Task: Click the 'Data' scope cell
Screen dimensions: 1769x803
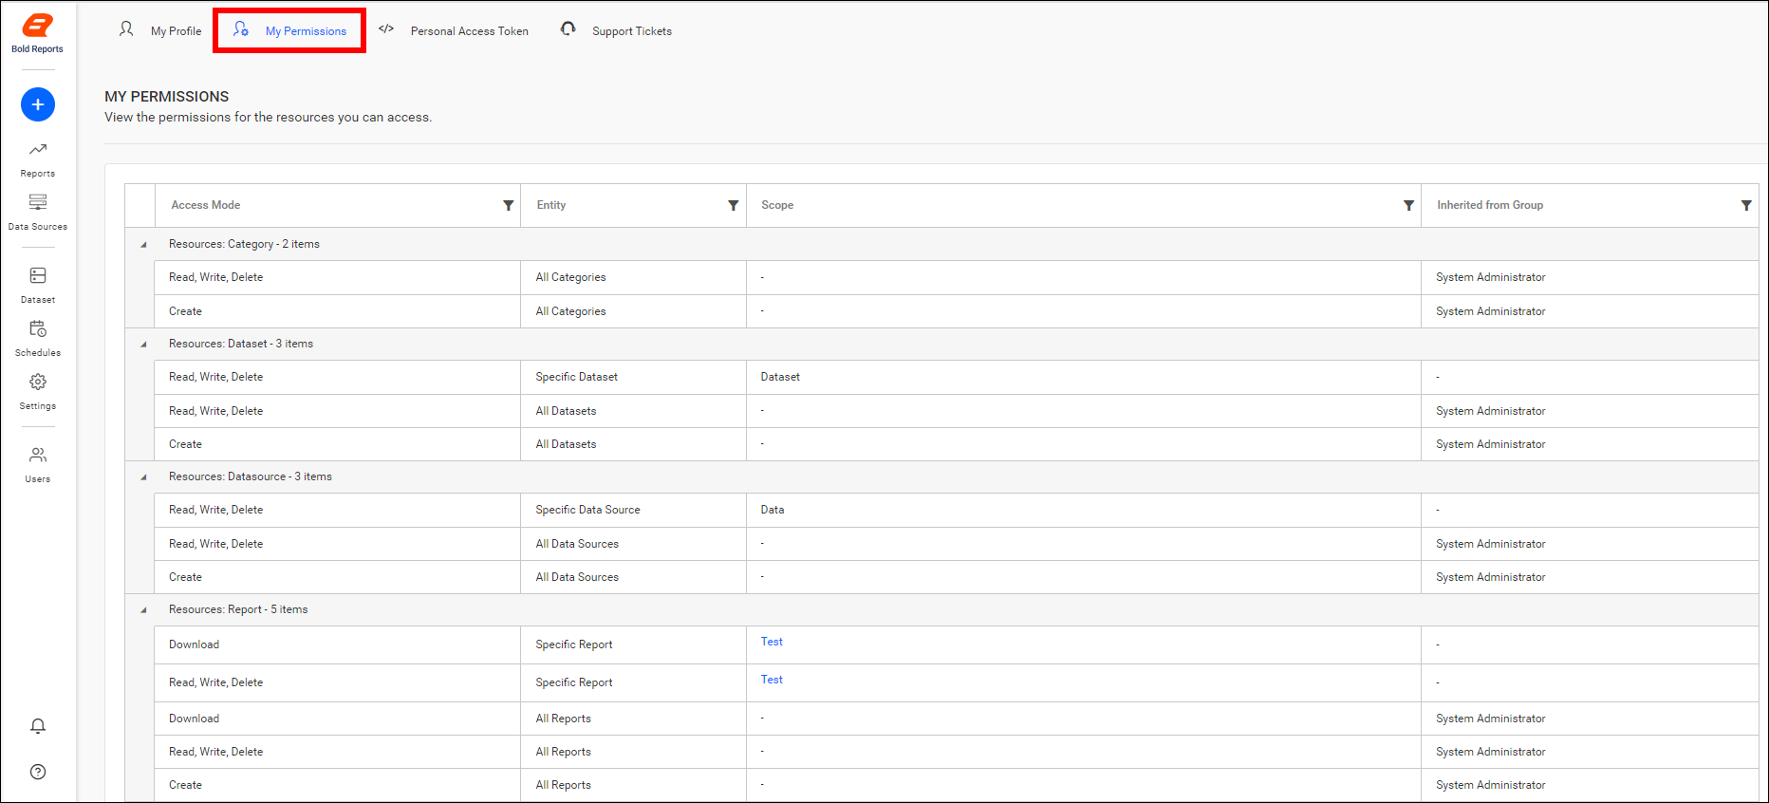Action: click(x=1083, y=510)
